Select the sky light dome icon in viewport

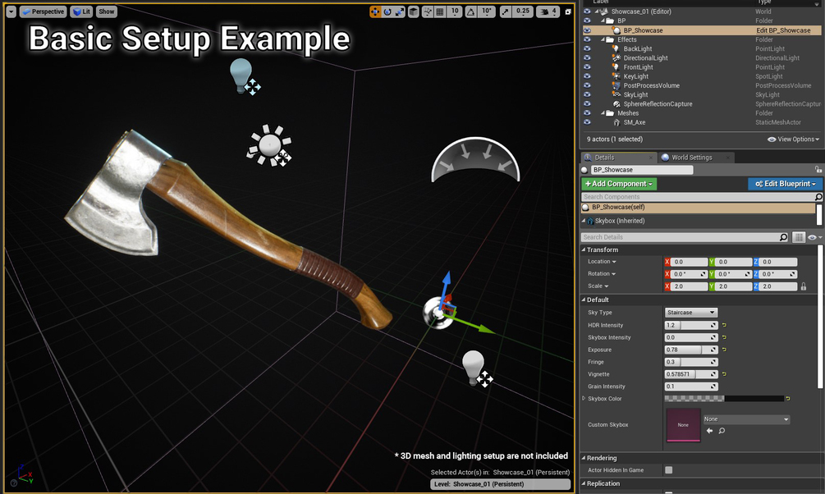click(x=475, y=160)
